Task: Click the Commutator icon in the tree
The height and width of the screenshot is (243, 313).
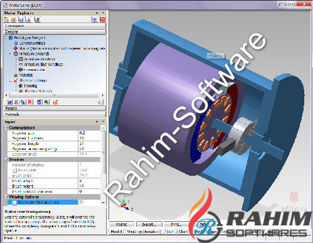Action: 21,70
